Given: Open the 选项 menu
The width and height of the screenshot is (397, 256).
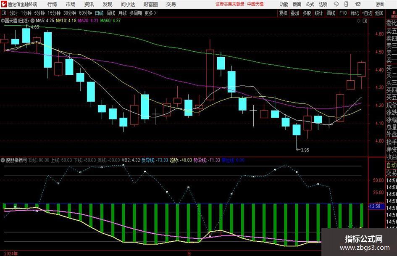Looking at the screenshot, I should (323, 4).
